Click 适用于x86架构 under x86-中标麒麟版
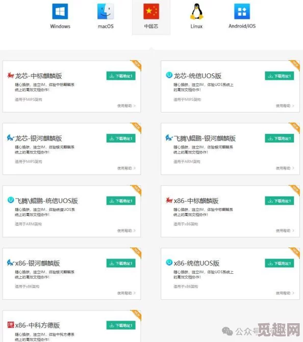The image size is (303, 342). coord(186,224)
